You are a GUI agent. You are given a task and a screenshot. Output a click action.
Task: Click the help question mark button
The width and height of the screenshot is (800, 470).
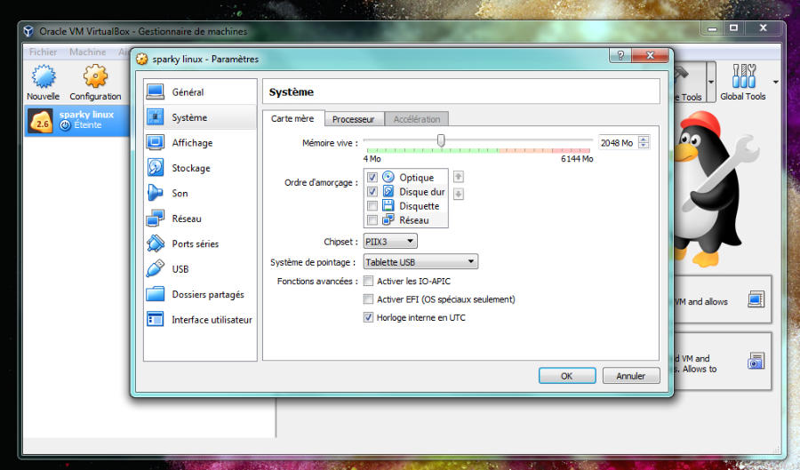tap(620, 55)
